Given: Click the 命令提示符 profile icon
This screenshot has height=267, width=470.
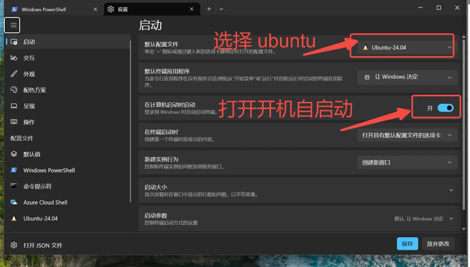Looking at the screenshot, I should (x=14, y=186).
